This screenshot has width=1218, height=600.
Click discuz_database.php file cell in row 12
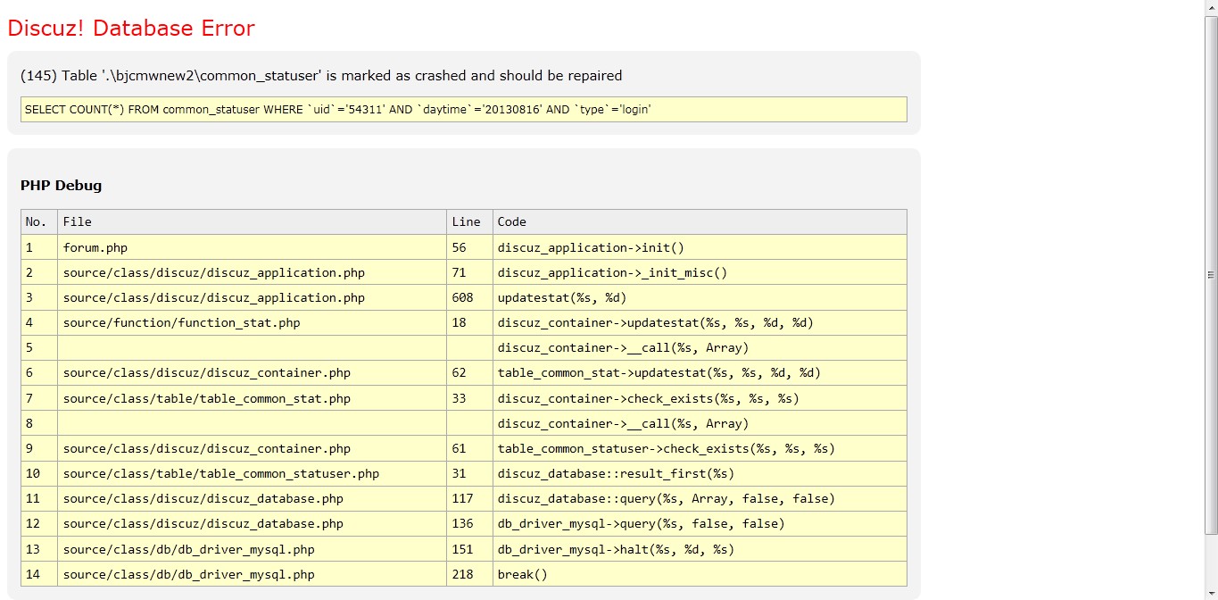pyautogui.click(x=252, y=523)
